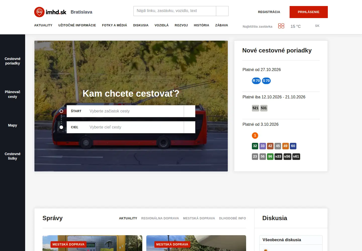Focus the Štart journey input field
362x251 pixels.
click(x=125, y=111)
